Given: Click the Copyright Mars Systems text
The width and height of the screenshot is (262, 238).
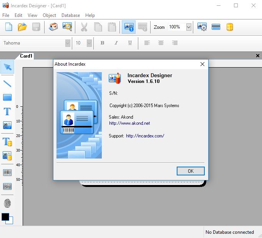Looking at the screenshot, I should pyautogui.click(x=144, y=106).
